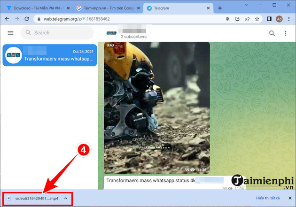296x207 pixels.
Task: Click Transformaers mass whatsapp status 4k caption
Action: point(151,180)
